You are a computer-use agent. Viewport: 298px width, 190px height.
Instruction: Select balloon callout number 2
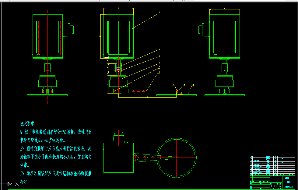tap(160, 49)
